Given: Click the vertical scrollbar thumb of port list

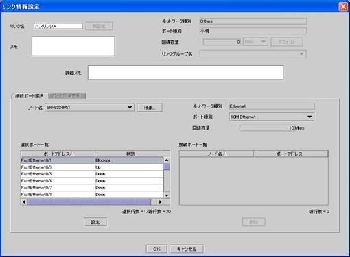Looking at the screenshot, I should click(x=167, y=167).
